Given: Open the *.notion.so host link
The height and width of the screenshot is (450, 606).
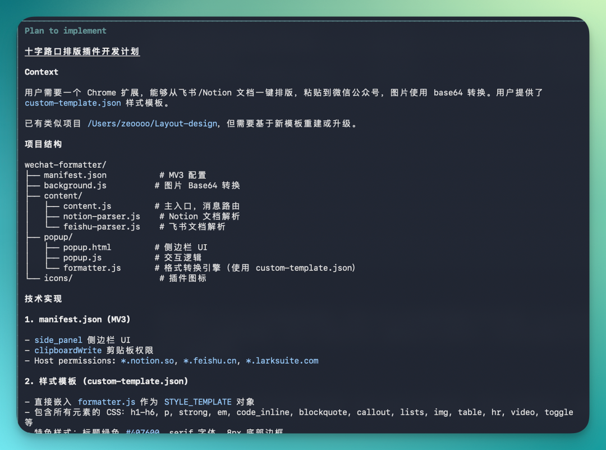Looking at the screenshot, I should 147,361.
